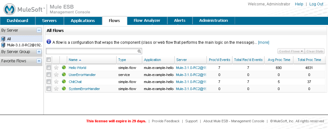Screen dimensions: 328x129
Task: Click the flow search input field
Action: click(91, 51)
